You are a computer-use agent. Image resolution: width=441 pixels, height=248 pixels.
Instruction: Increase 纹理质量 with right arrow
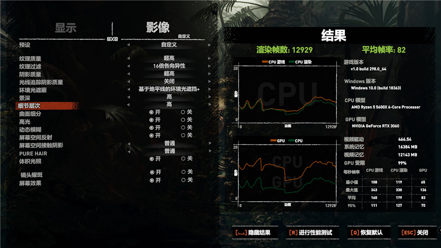coord(209,58)
